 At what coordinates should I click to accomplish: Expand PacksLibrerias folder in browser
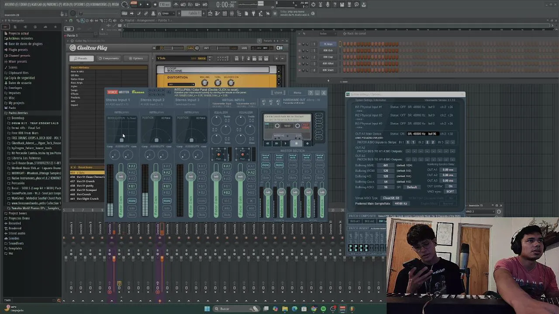coord(18,113)
